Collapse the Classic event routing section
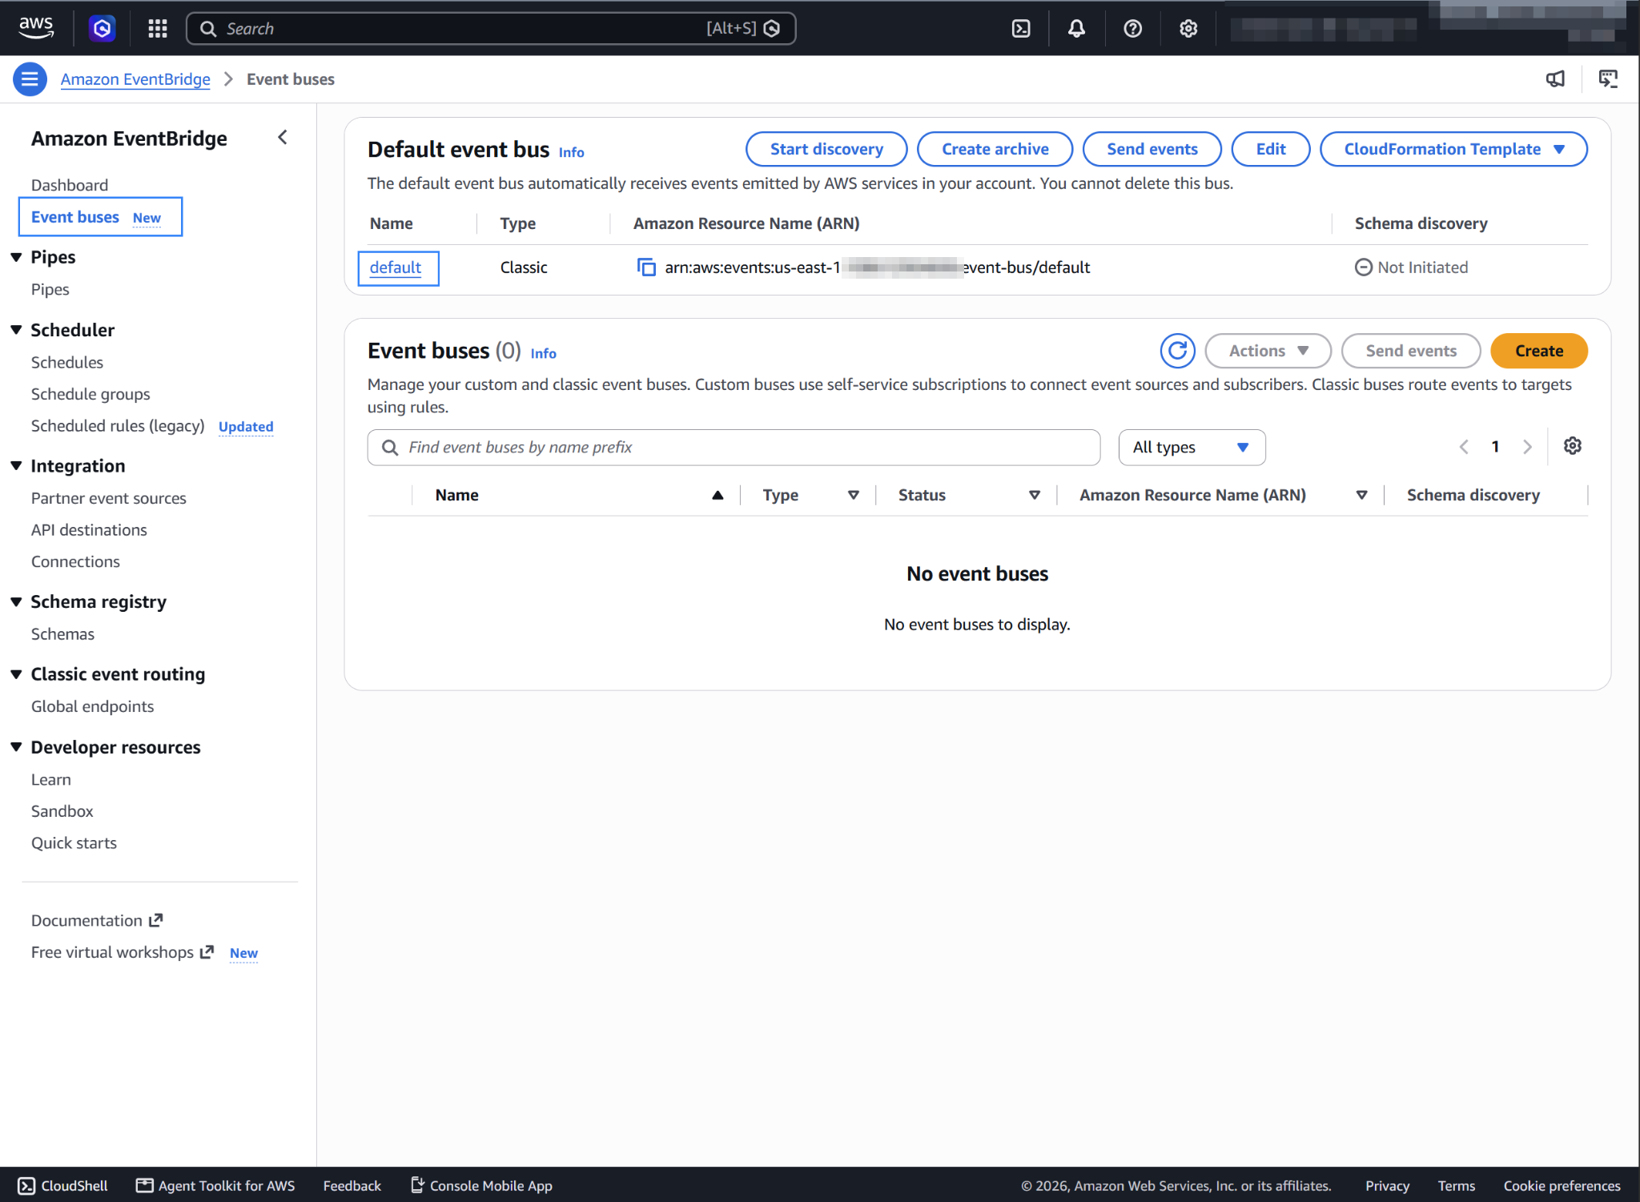 pos(16,674)
